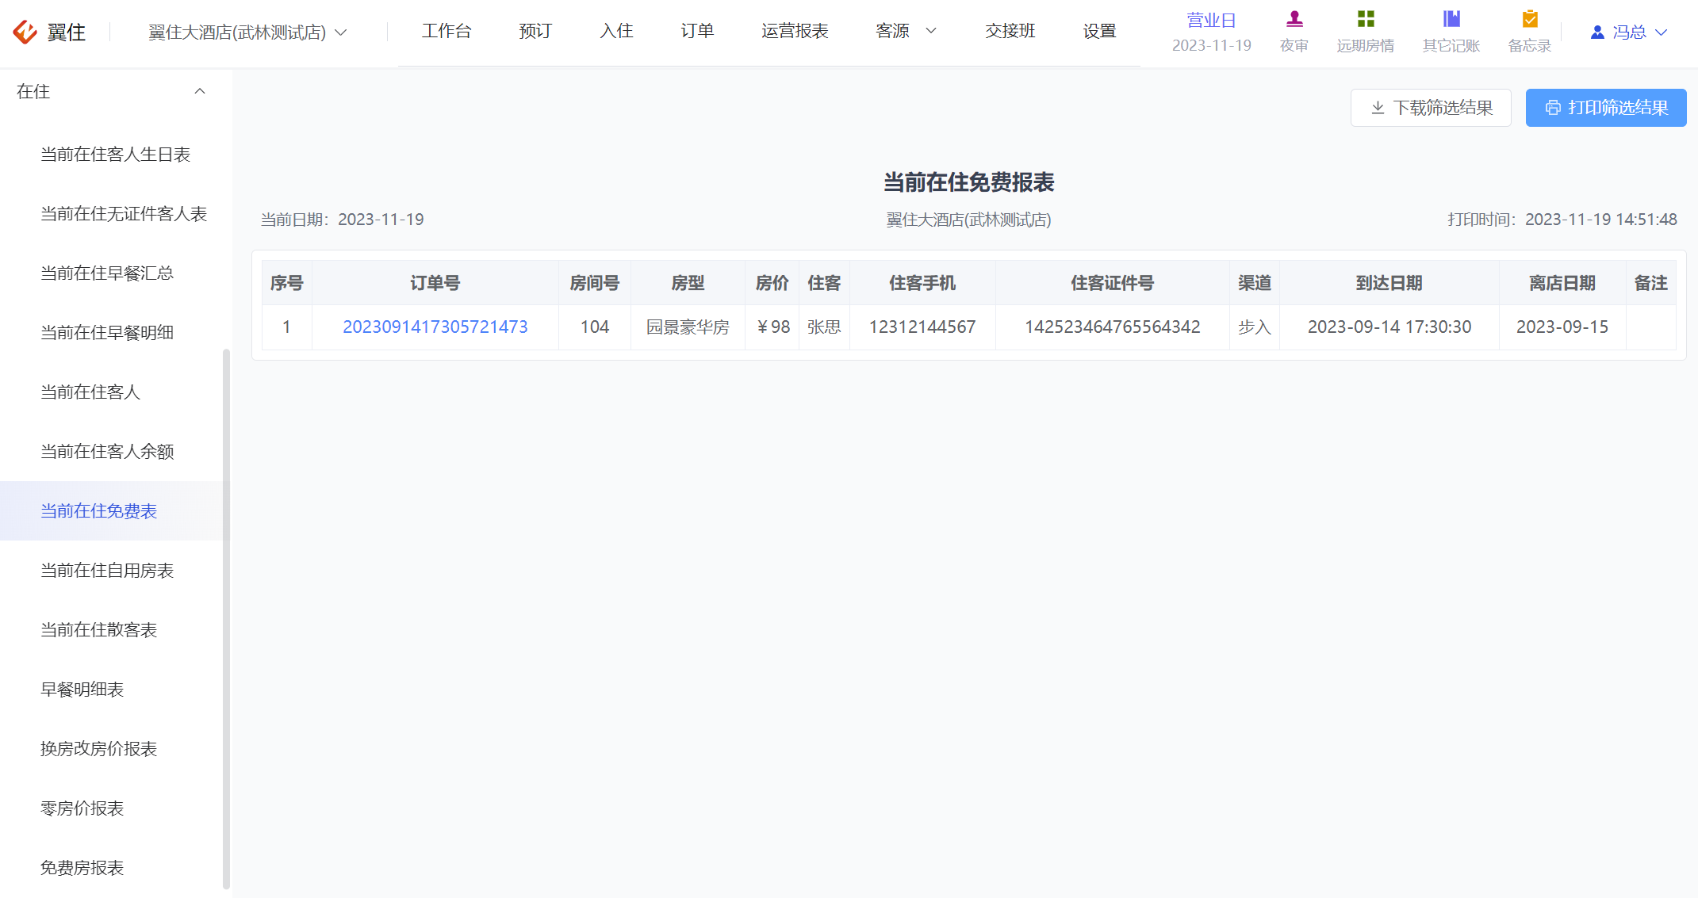Open the 其它记账 icon
The width and height of the screenshot is (1698, 898).
(x=1451, y=19)
